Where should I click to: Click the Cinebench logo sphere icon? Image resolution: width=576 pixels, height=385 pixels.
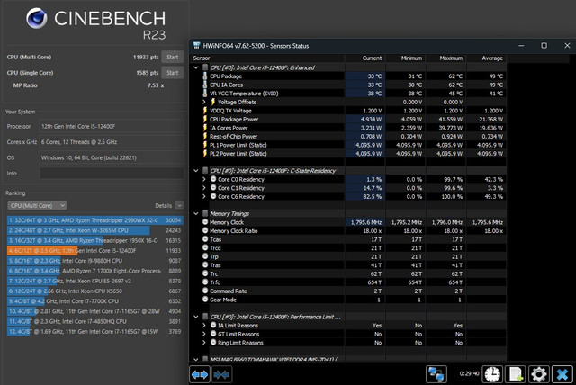click(x=37, y=18)
